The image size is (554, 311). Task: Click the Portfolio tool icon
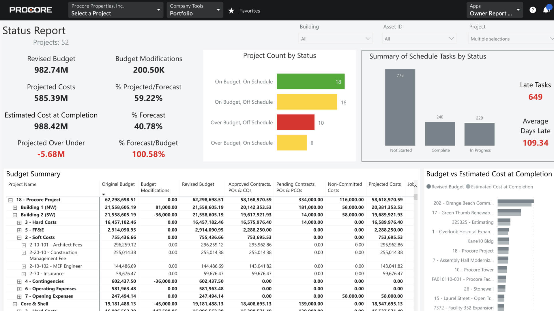[194, 10]
